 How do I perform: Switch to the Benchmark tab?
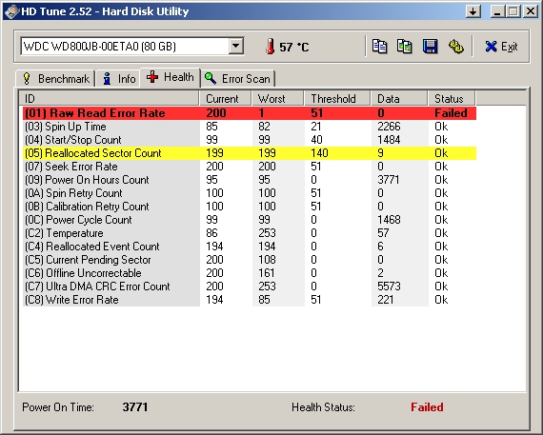click(55, 79)
